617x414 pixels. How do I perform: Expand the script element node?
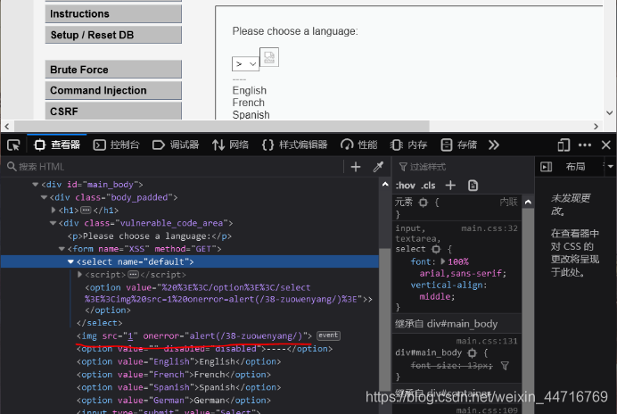tap(80, 274)
